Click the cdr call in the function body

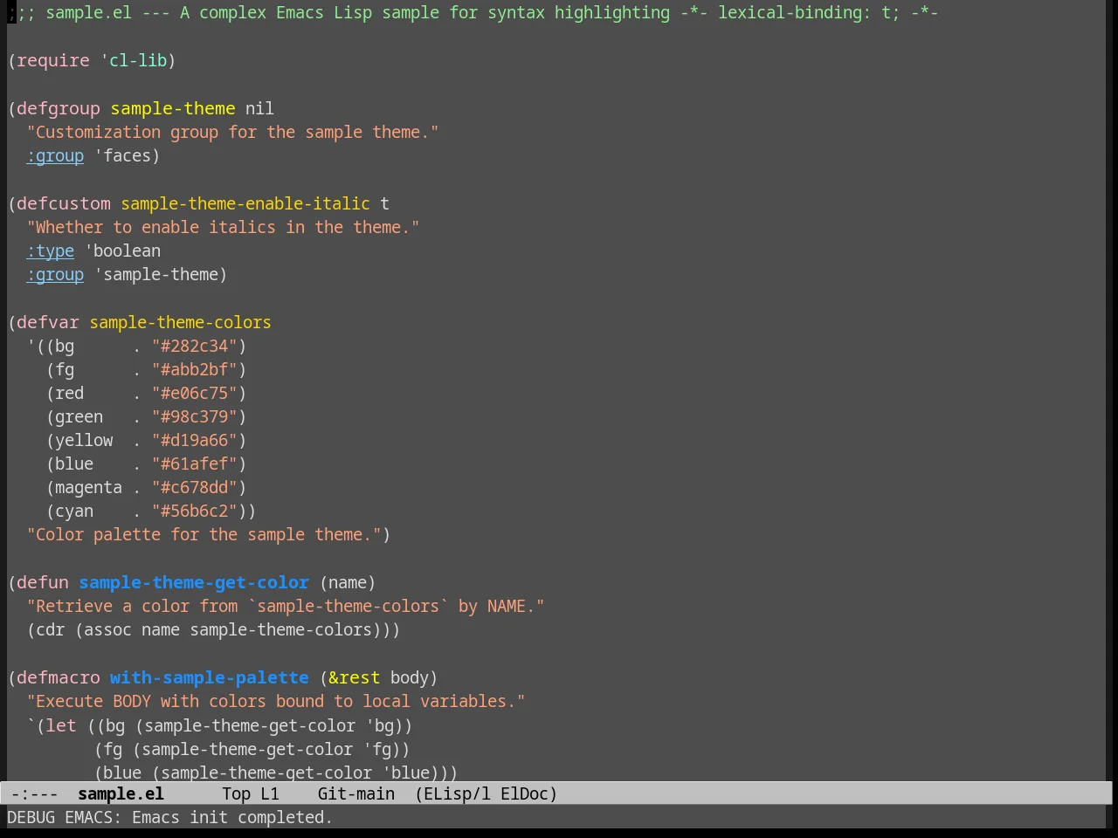pos(51,629)
